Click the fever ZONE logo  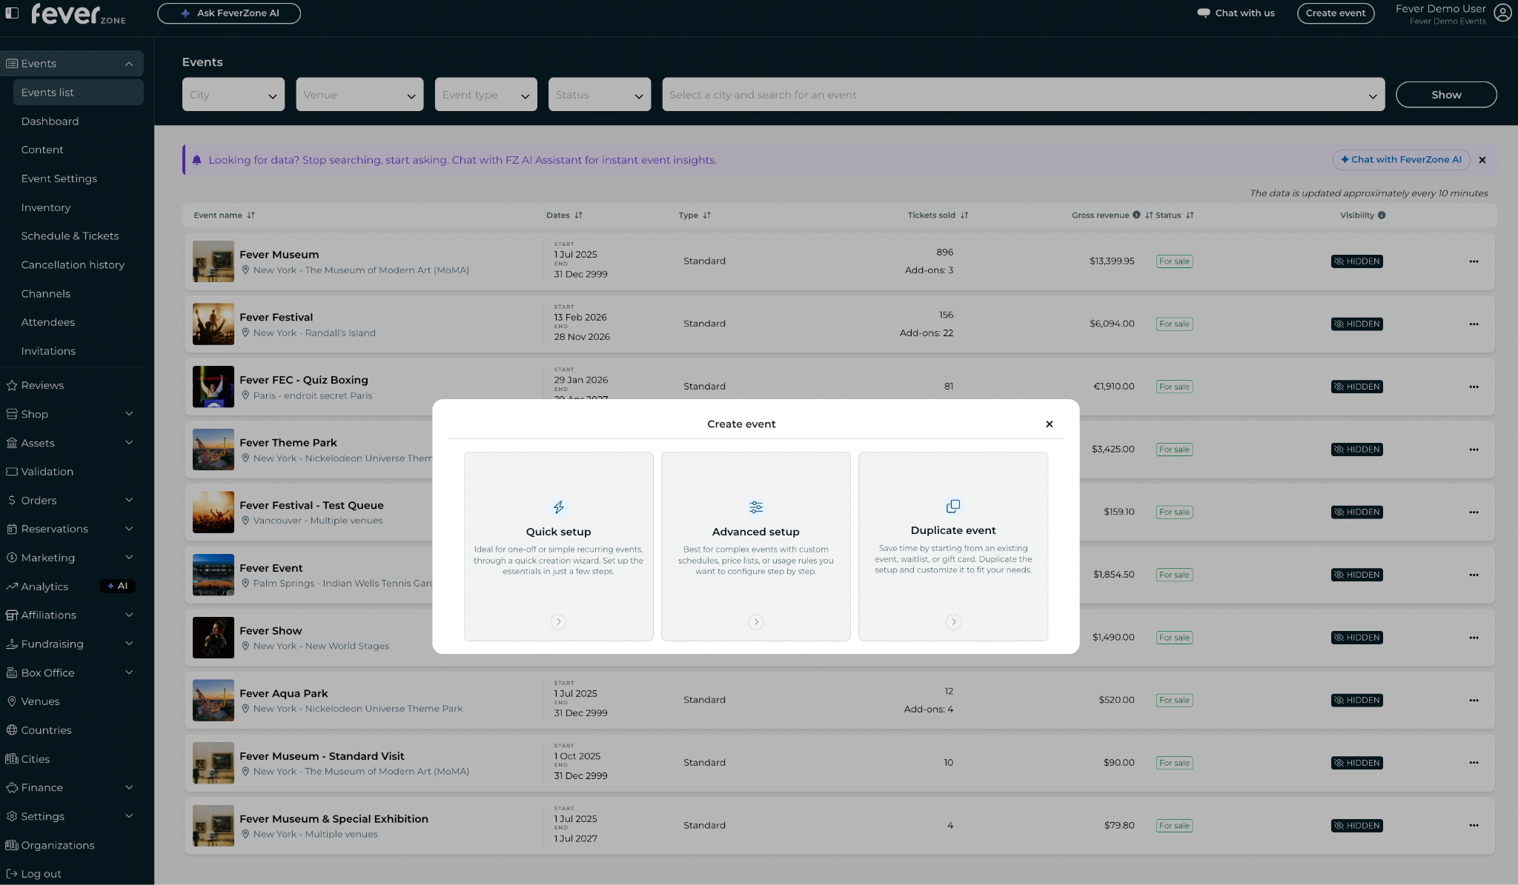[79, 14]
